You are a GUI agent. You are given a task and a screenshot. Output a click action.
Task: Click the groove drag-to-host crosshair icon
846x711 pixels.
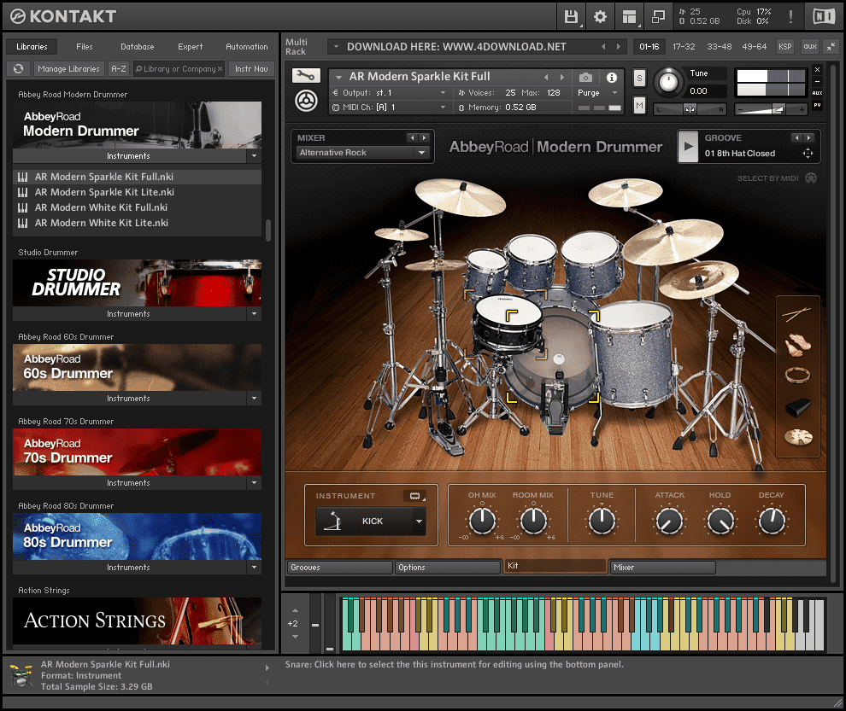coord(808,154)
